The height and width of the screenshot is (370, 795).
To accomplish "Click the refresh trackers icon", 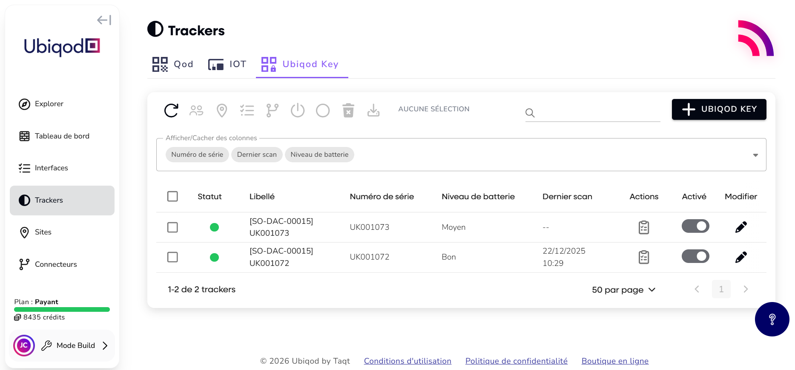I will pos(171,110).
